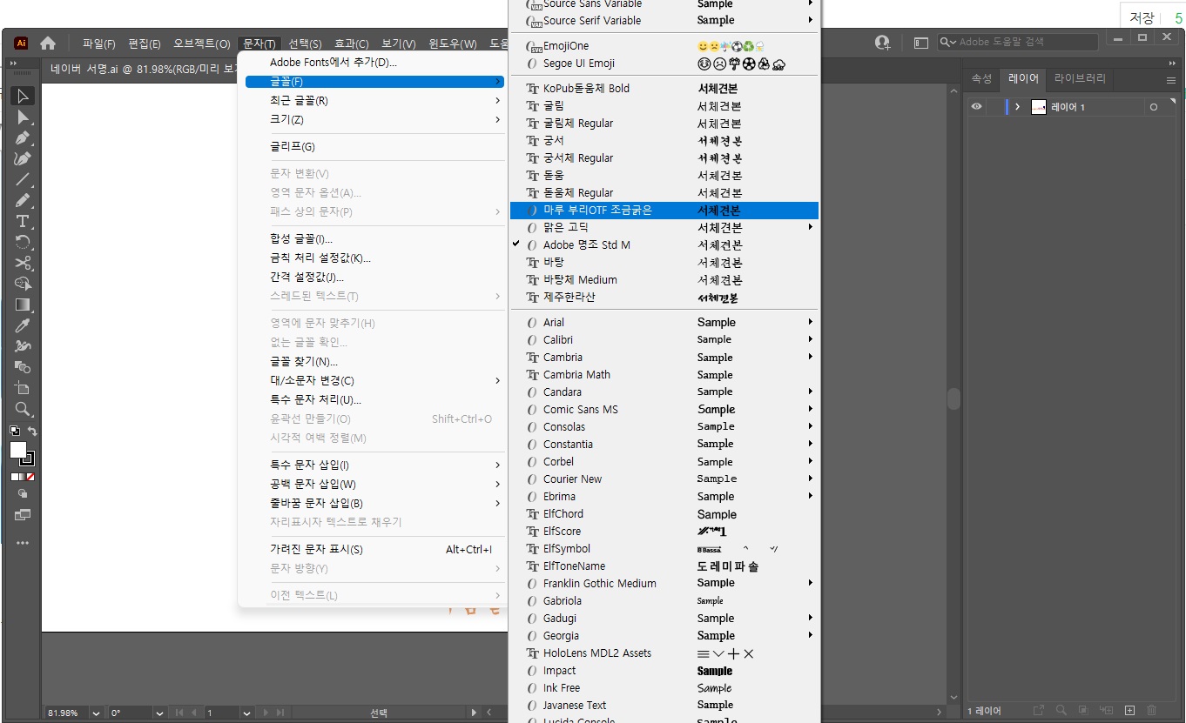Set fill color to None
Viewport: 1186px width, 723px height.
pos(30,477)
